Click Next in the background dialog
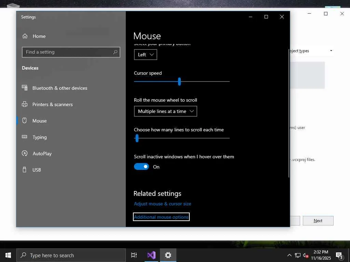Image resolution: width=350 pixels, height=262 pixels. pos(318,221)
